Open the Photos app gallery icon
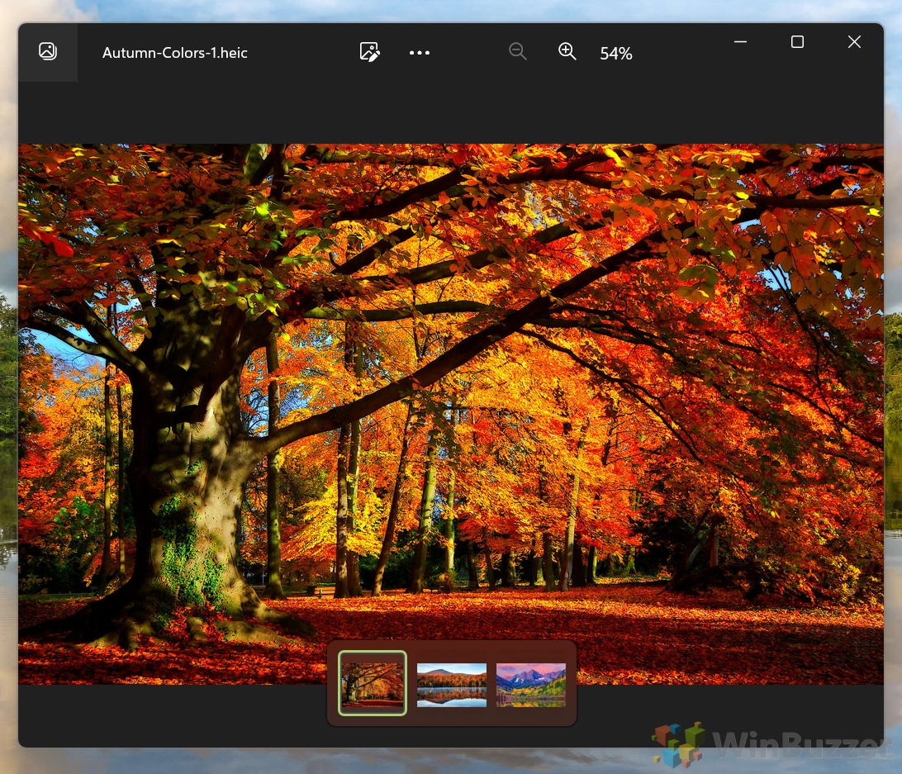Viewport: 902px width, 774px height. point(48,52)
